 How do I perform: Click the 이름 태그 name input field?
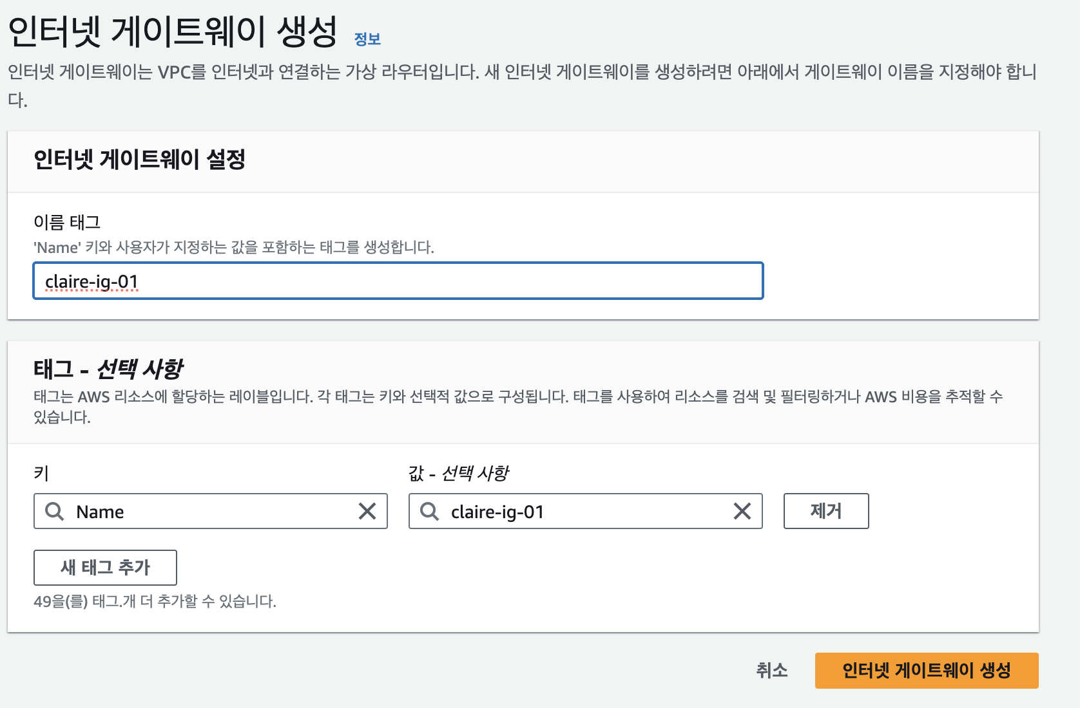tap(398, 281)
